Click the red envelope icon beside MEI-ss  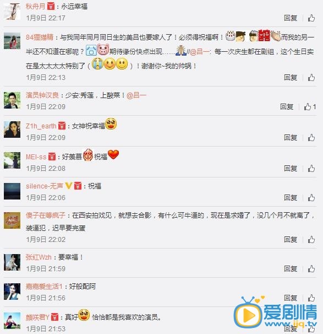point(52,157)
